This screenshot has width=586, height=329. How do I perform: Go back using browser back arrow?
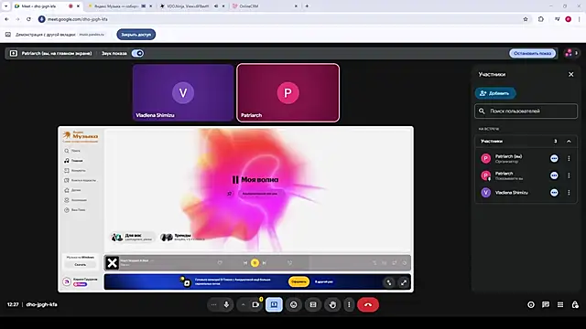[x=6, y=19]
